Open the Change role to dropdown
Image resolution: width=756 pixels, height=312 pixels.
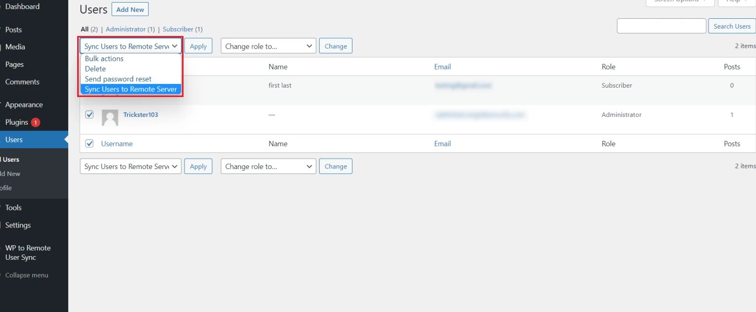pos(268,46)
